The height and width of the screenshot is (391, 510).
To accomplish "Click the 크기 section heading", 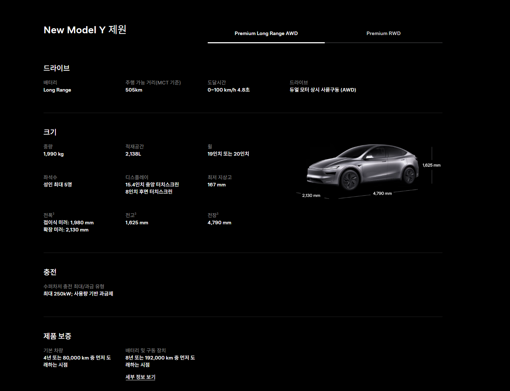I will (x=50, y=132).
